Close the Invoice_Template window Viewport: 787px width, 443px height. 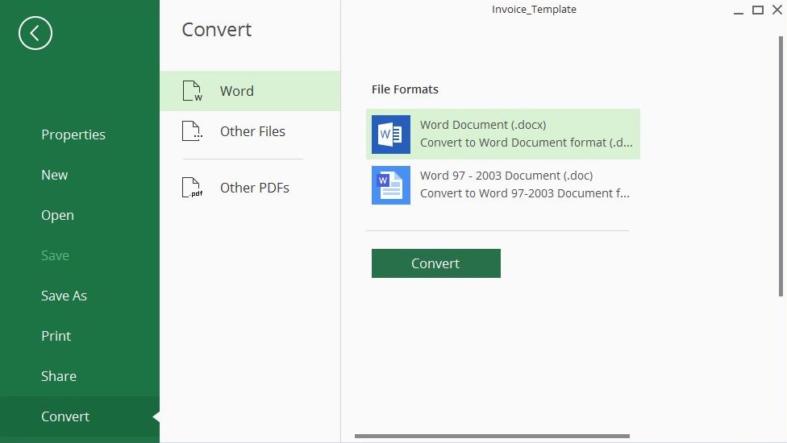777,10
